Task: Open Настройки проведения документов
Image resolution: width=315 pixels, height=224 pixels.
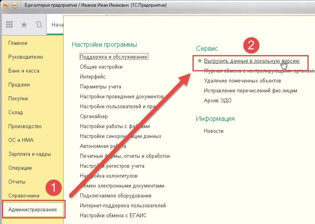Action: pos(122,96)
